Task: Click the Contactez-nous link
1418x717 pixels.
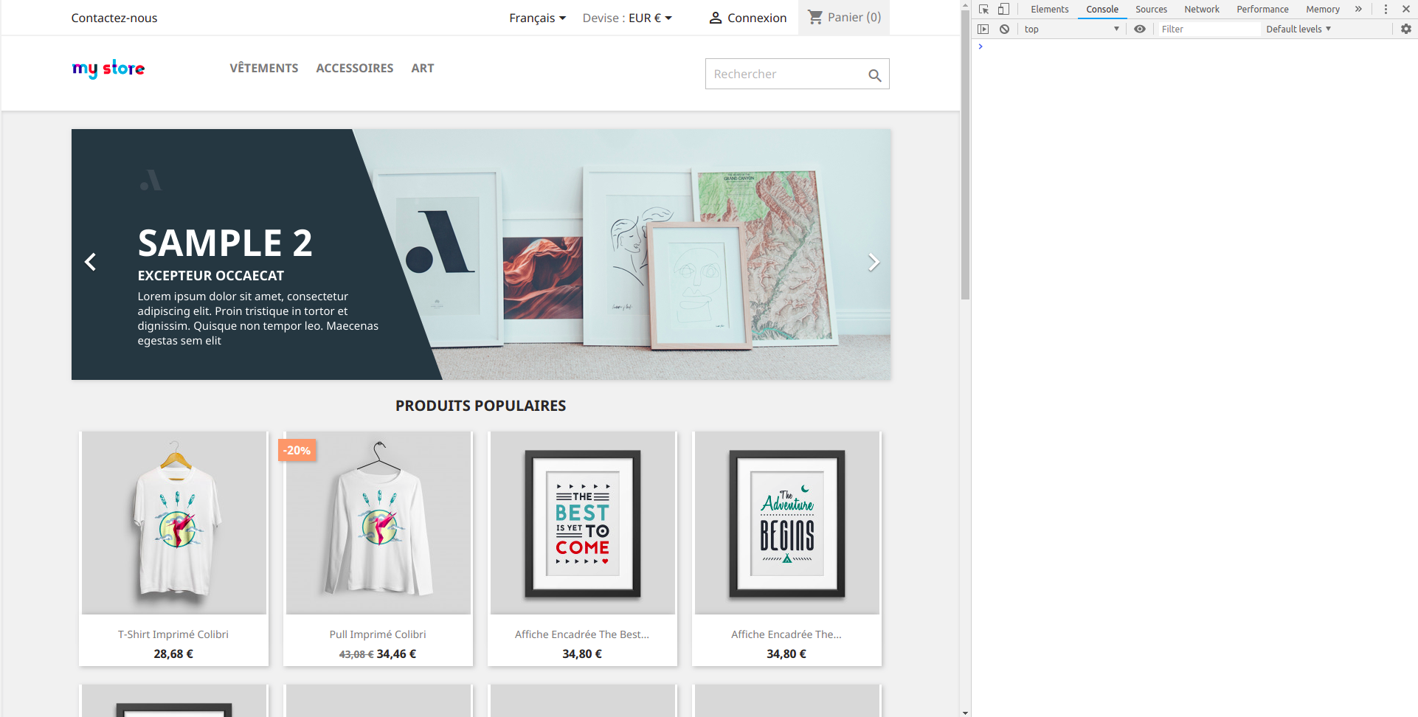Action: coord(114,18)
